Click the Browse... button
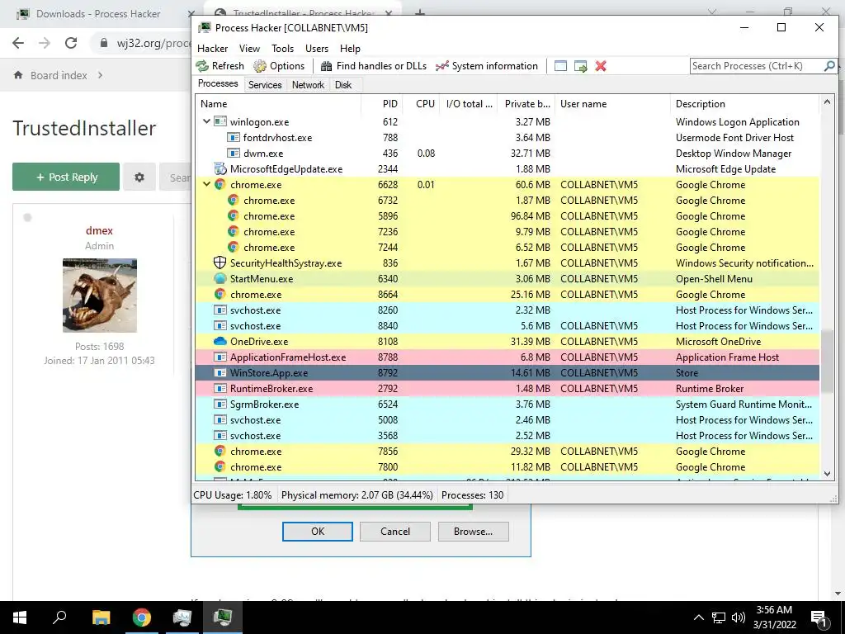The image size is (845, 634). [473, 532]
